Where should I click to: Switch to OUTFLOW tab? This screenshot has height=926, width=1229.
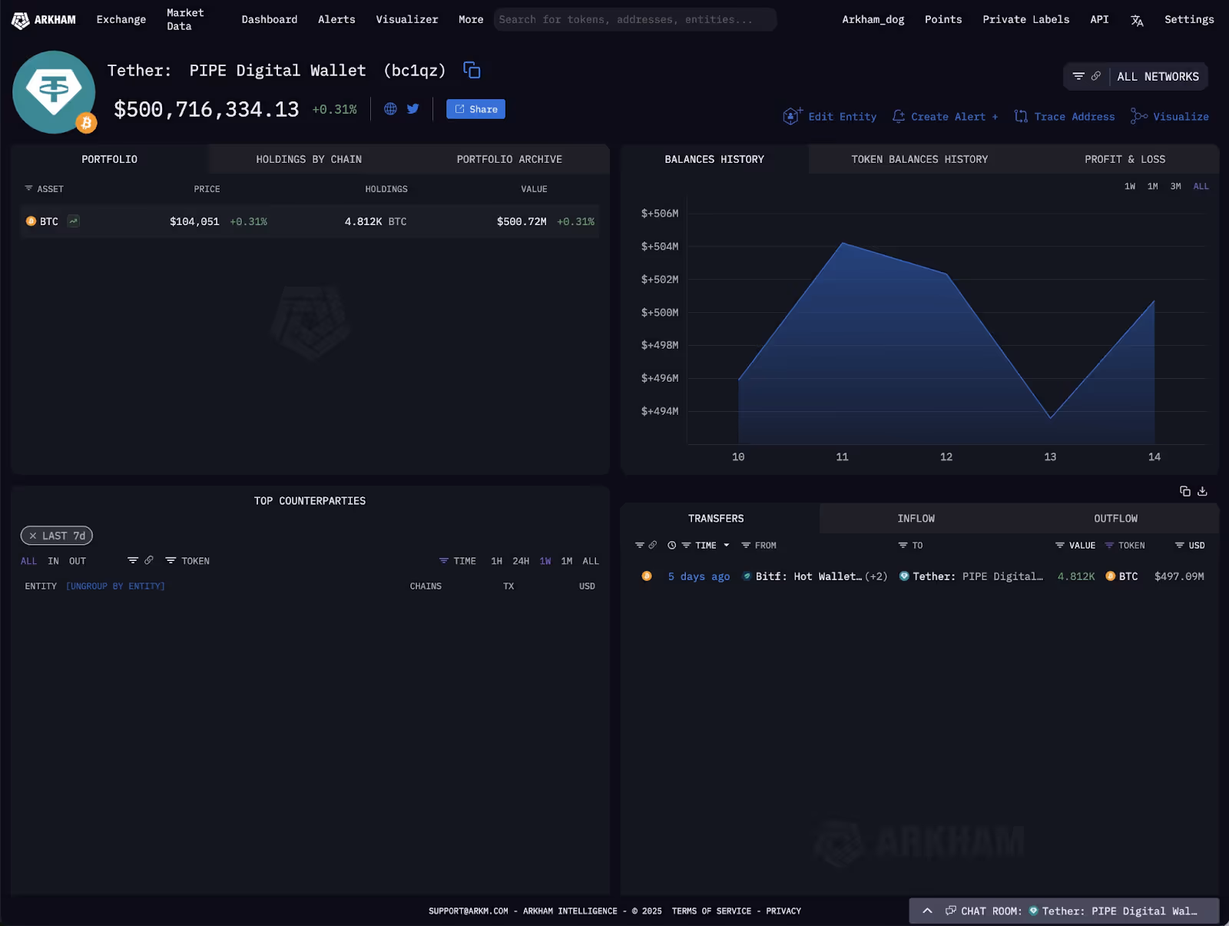tap(1116, 519)
